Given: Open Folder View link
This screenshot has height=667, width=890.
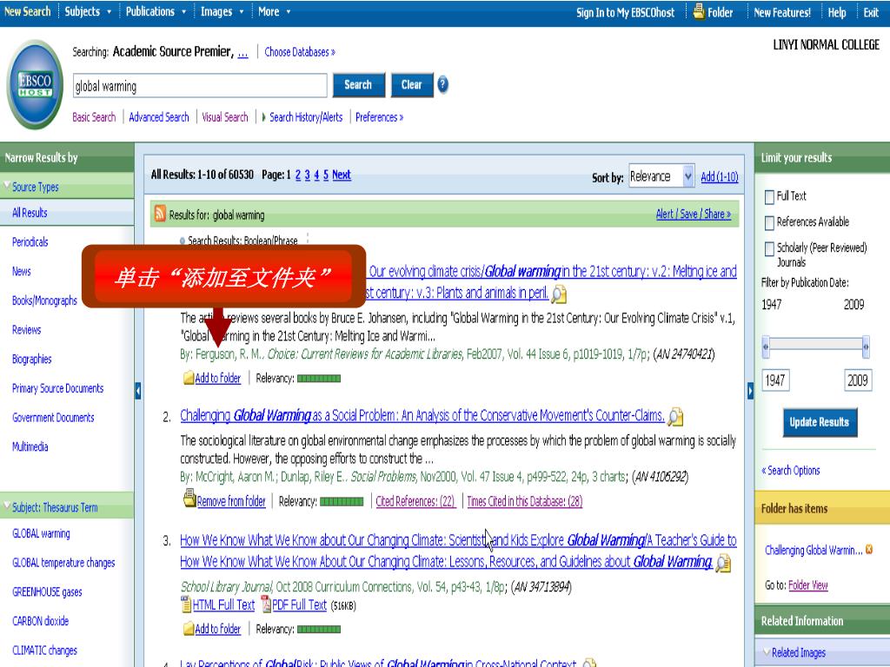Looking at the screenshot, I should click(808, 585).
